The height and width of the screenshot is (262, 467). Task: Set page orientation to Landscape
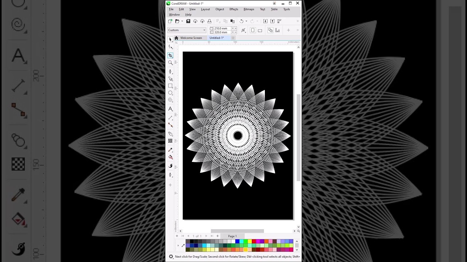tap(260, 30)
